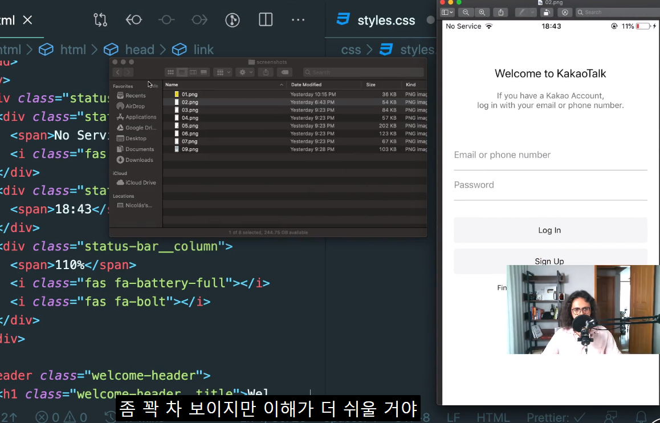Sort Finder list by Size column
Screen dimensions: 660x423
point(381,84)
